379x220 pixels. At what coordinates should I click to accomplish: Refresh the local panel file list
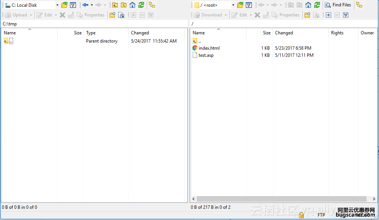coord(141,5)
